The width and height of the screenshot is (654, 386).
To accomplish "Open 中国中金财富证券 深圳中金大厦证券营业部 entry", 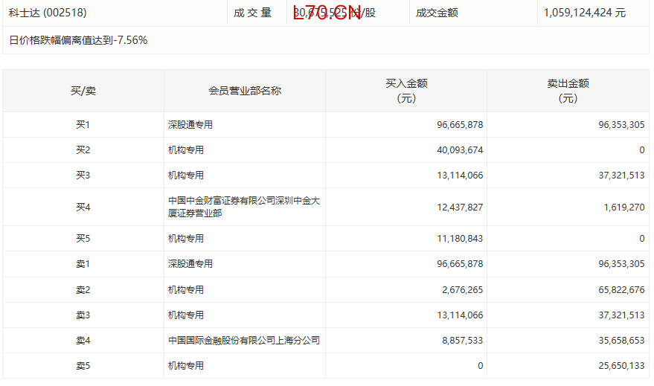I will click(243, 207).
